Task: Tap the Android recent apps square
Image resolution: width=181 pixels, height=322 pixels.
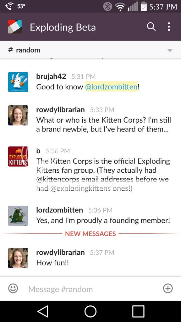Action: pyautogui.click(x=138, y=311)
